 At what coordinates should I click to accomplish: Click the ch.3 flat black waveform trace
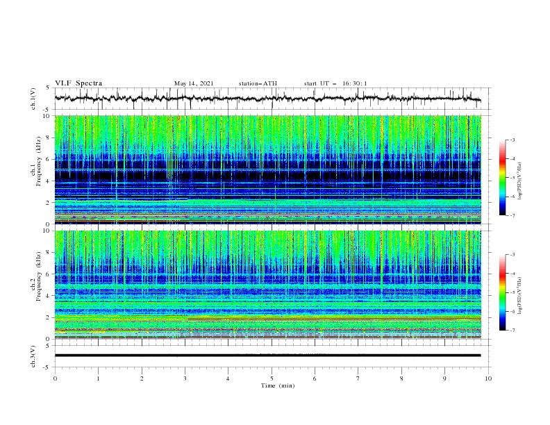pos(268,356)
